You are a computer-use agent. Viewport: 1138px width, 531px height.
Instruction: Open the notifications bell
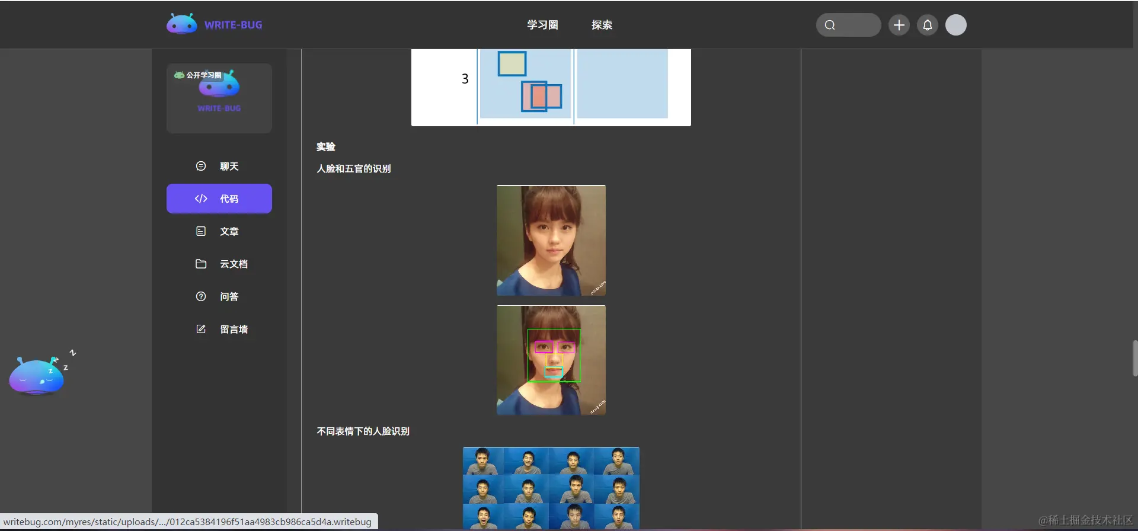pyautogui.click(x=928, y=25)
